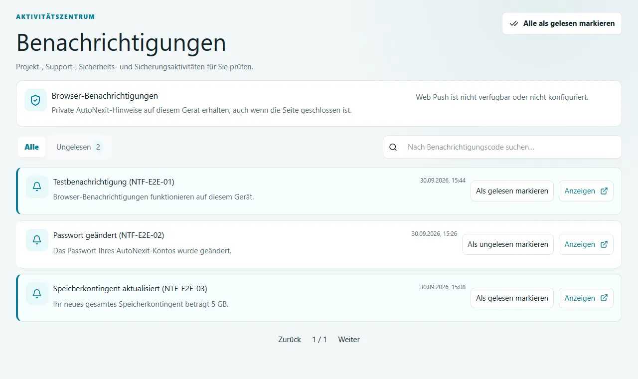Click the unread count badge 2
638x379 pixels.
98,147
